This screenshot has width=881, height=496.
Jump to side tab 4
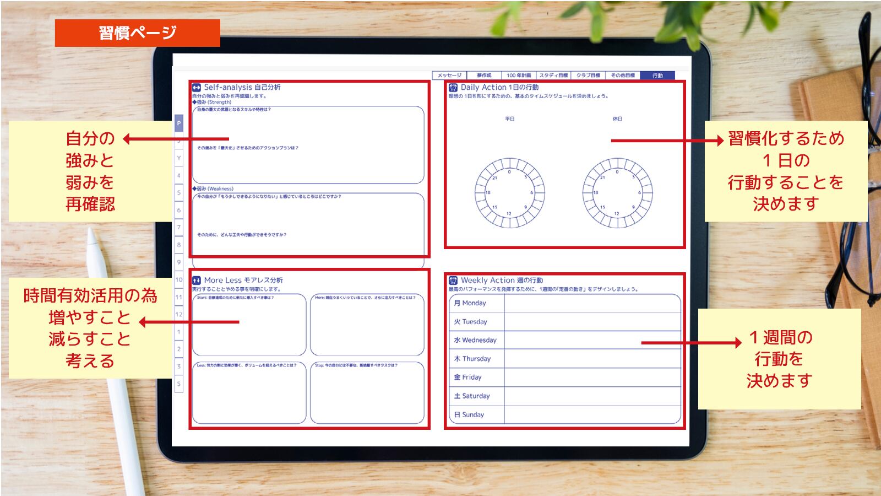(178, 176)
